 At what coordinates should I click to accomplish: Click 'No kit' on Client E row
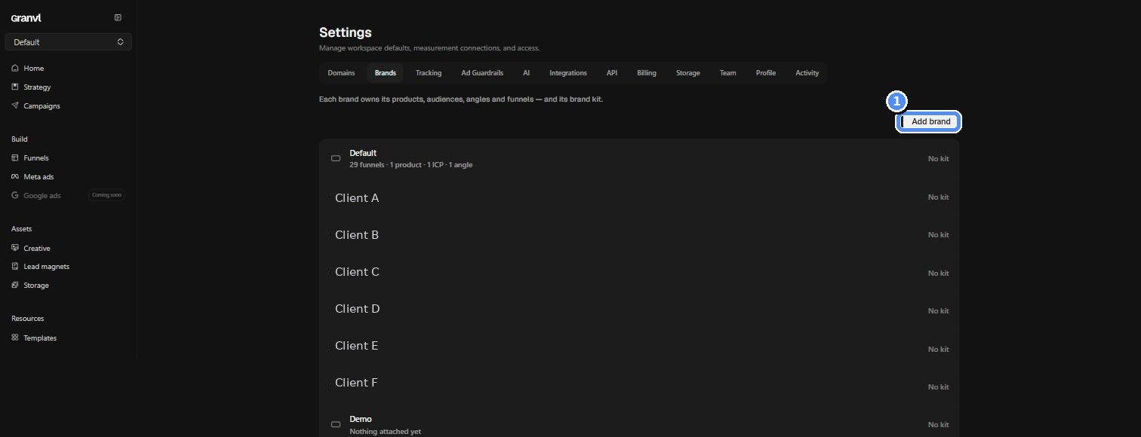coord(938,349)
